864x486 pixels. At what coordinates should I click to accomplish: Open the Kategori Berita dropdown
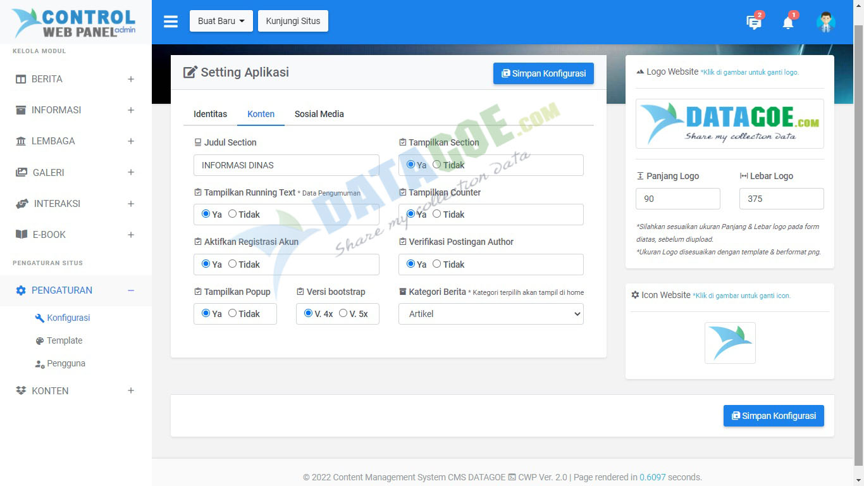[490, 313]
